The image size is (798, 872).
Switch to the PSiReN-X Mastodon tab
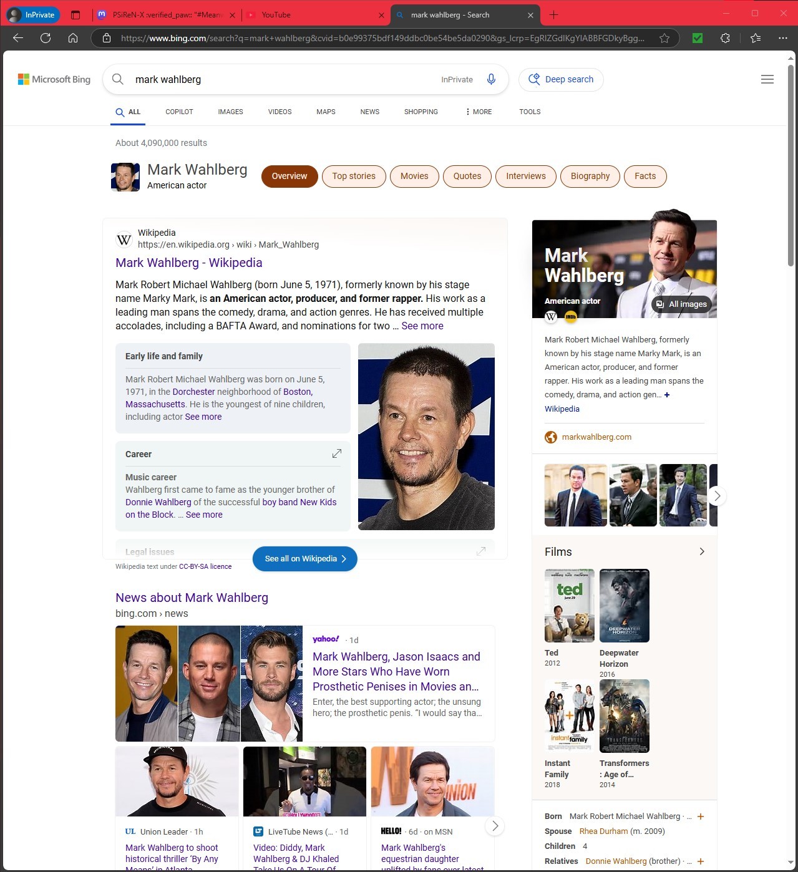point(167,14)
